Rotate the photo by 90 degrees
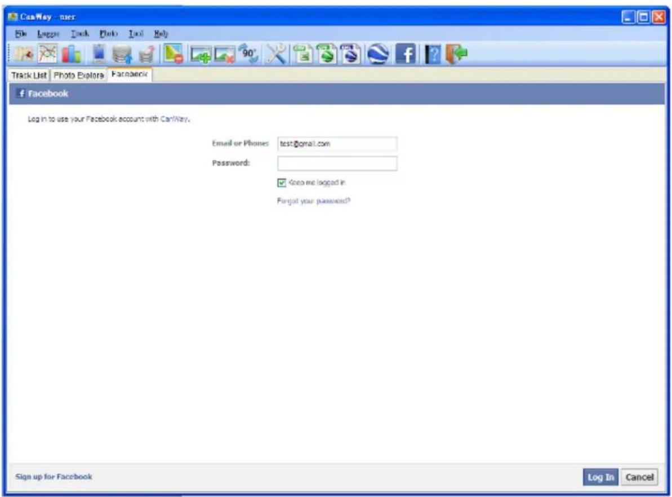 point(248,54)
